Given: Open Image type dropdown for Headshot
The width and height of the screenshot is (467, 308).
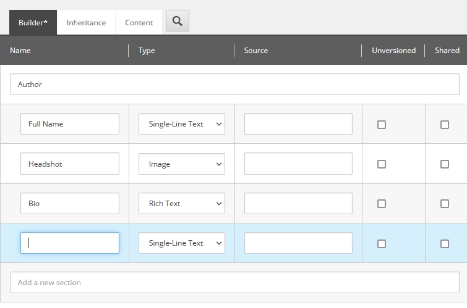Looking at the screenshot, I should pyautogui.click(x=182, y=164).
